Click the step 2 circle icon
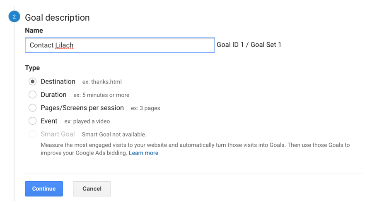This screenshot has width=389, height=202. coord(14,17)
